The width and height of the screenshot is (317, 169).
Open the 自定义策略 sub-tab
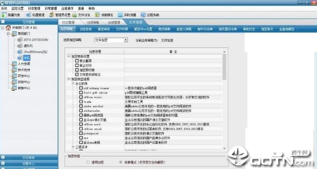tap(184, 29)
